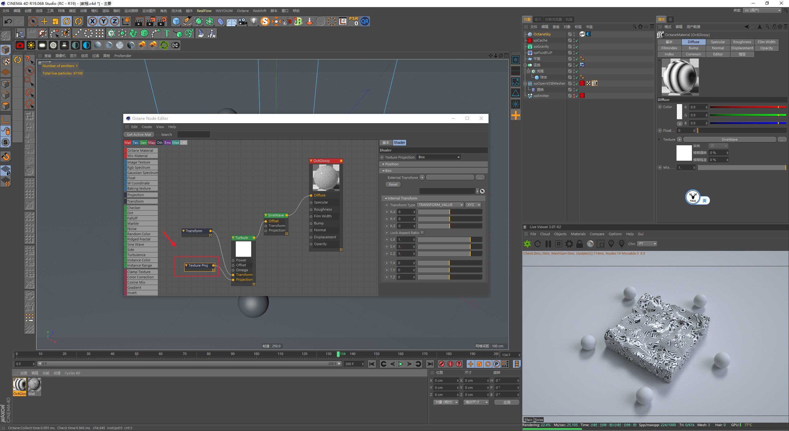Click the Get Active Mat button
Screen dimensions: 789x431
[x=139, y=135]
